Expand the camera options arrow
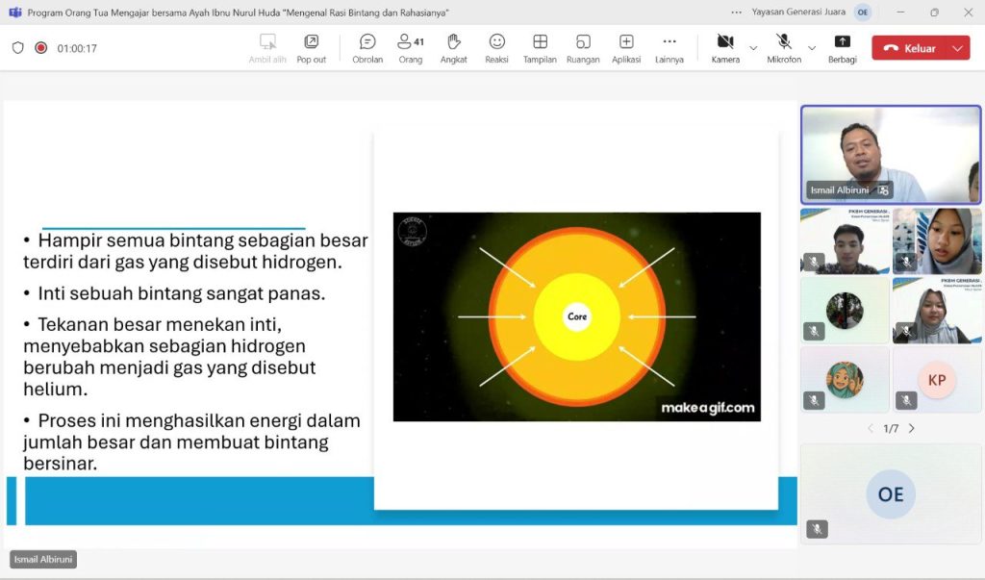 click(x=753, y=48)
